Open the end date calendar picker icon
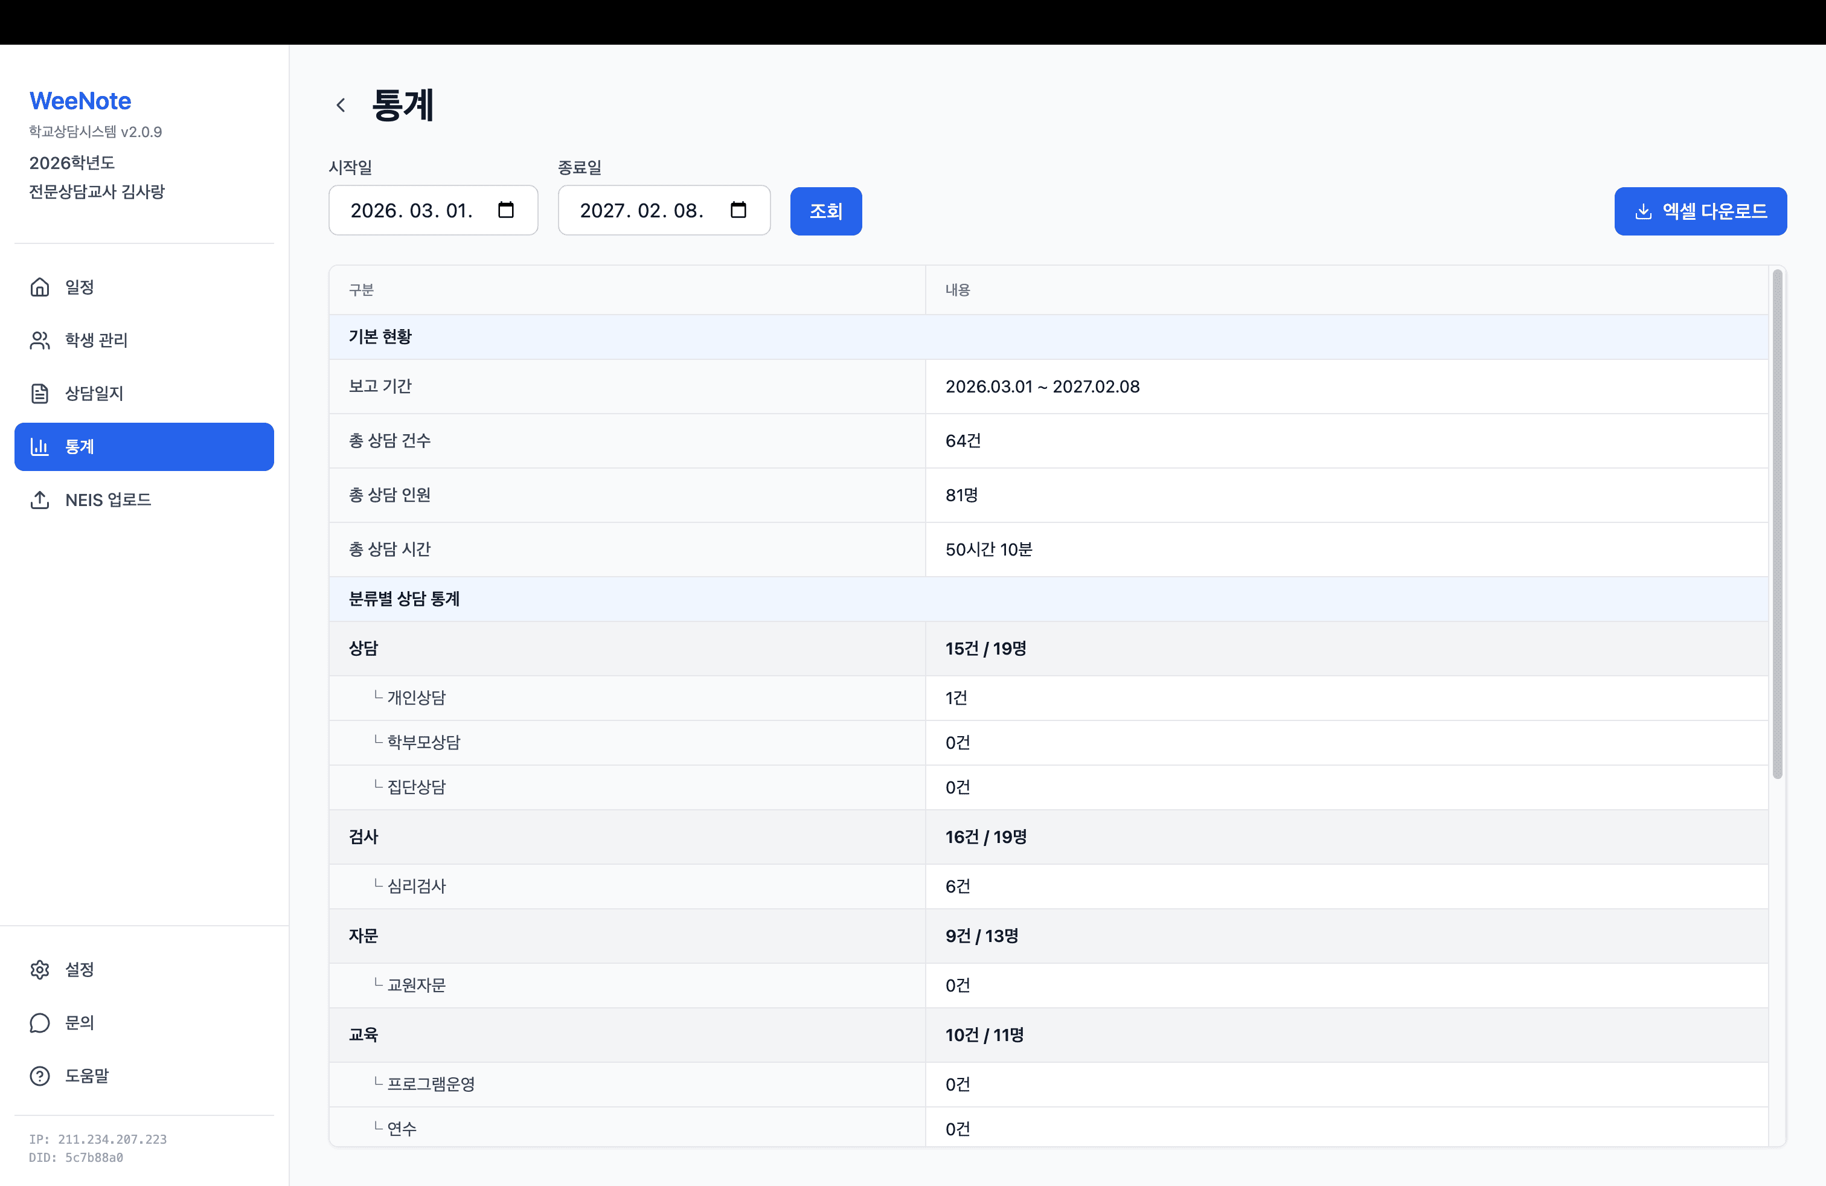The height and width of the screenshot is (1186, 1826). (x=738, y=210)
